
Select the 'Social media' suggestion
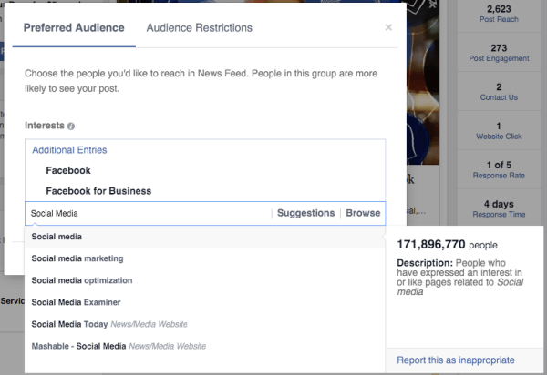tap(205, 237)
